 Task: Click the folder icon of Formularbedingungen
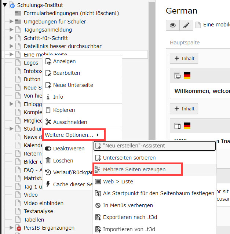click(18, 13)
